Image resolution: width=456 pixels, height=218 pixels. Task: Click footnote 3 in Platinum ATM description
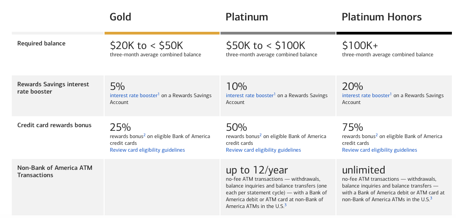[285, 205]
